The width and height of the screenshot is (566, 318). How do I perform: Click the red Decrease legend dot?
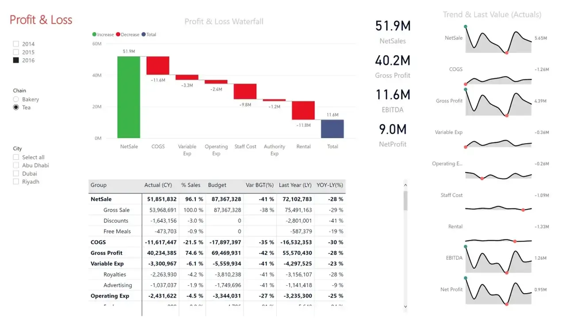point(118,34)
